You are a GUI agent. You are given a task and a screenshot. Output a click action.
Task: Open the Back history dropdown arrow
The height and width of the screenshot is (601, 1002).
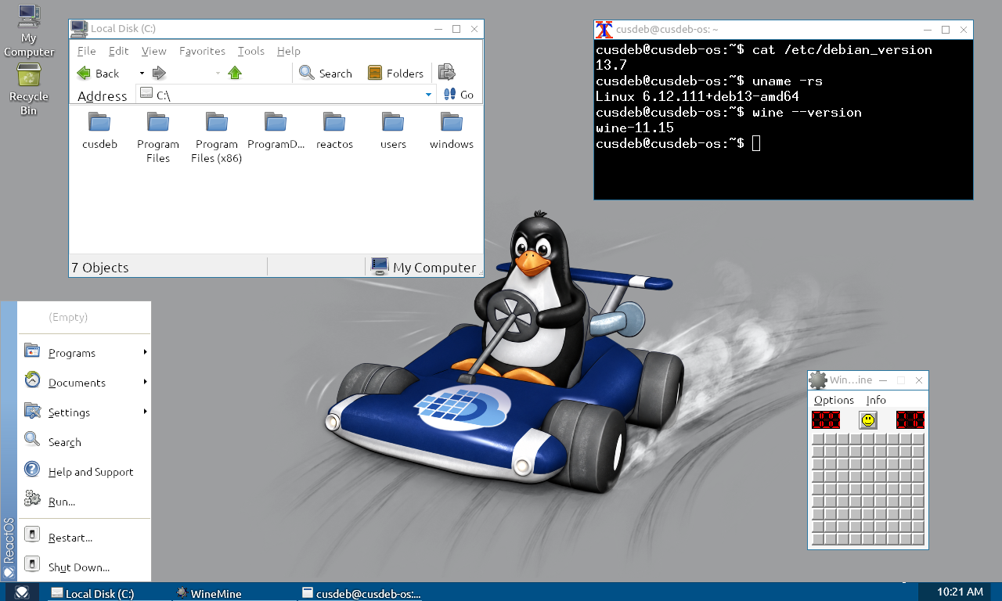coord(142,73)
